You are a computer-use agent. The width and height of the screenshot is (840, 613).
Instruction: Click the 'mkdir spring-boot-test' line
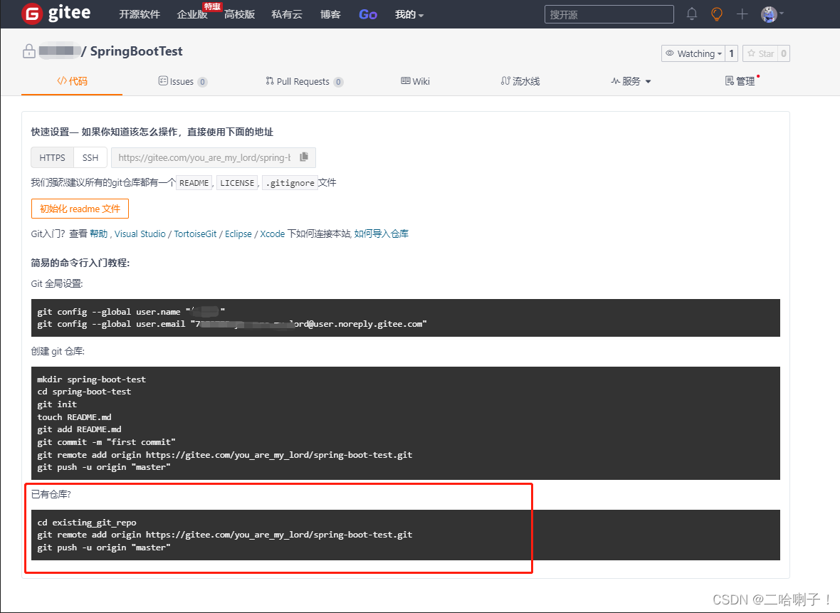92,379
